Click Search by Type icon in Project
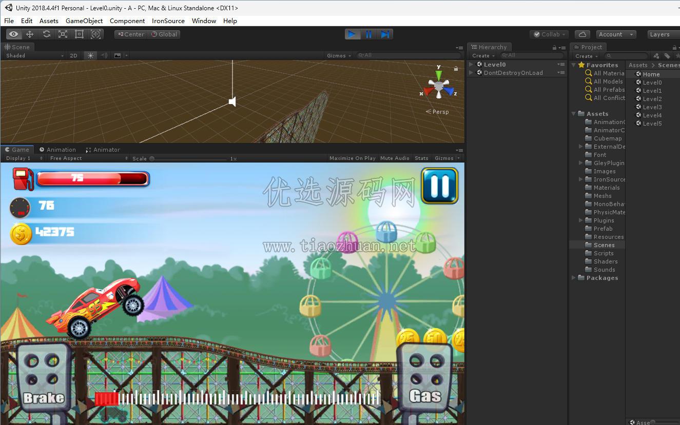 pyautogui.click(x=656, y=56)
